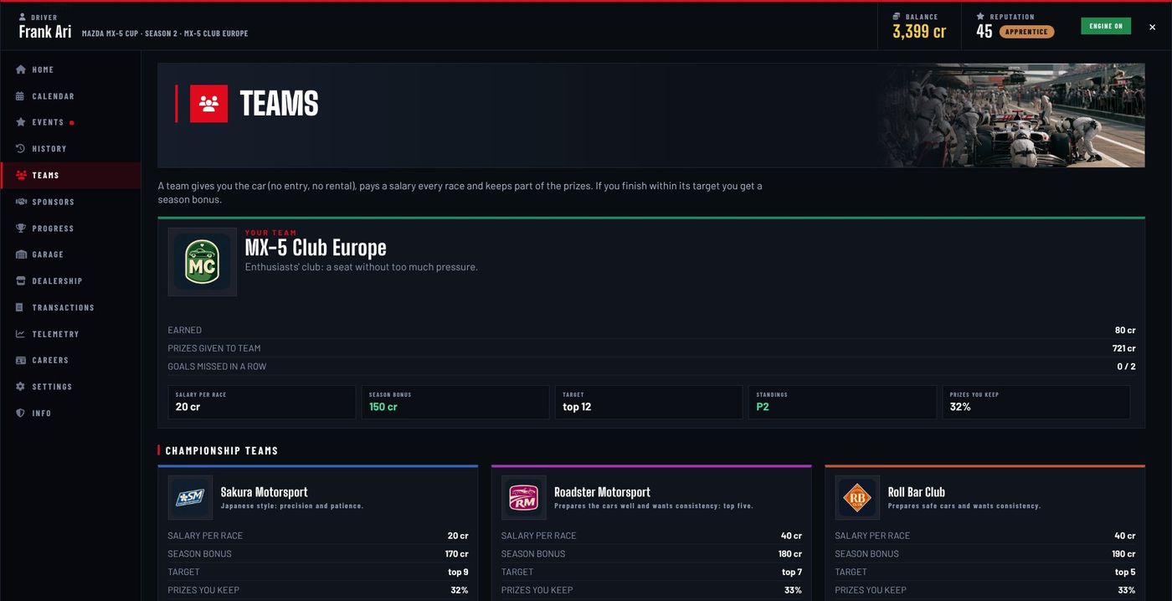This screenshot has width=1172, height=601.
Task: Click the red Events notification dot
Action: [x=72, y=123]
